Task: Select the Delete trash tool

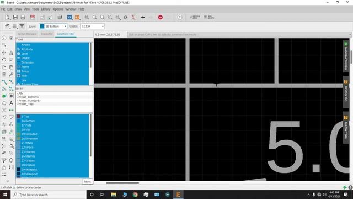Action: 4,74
